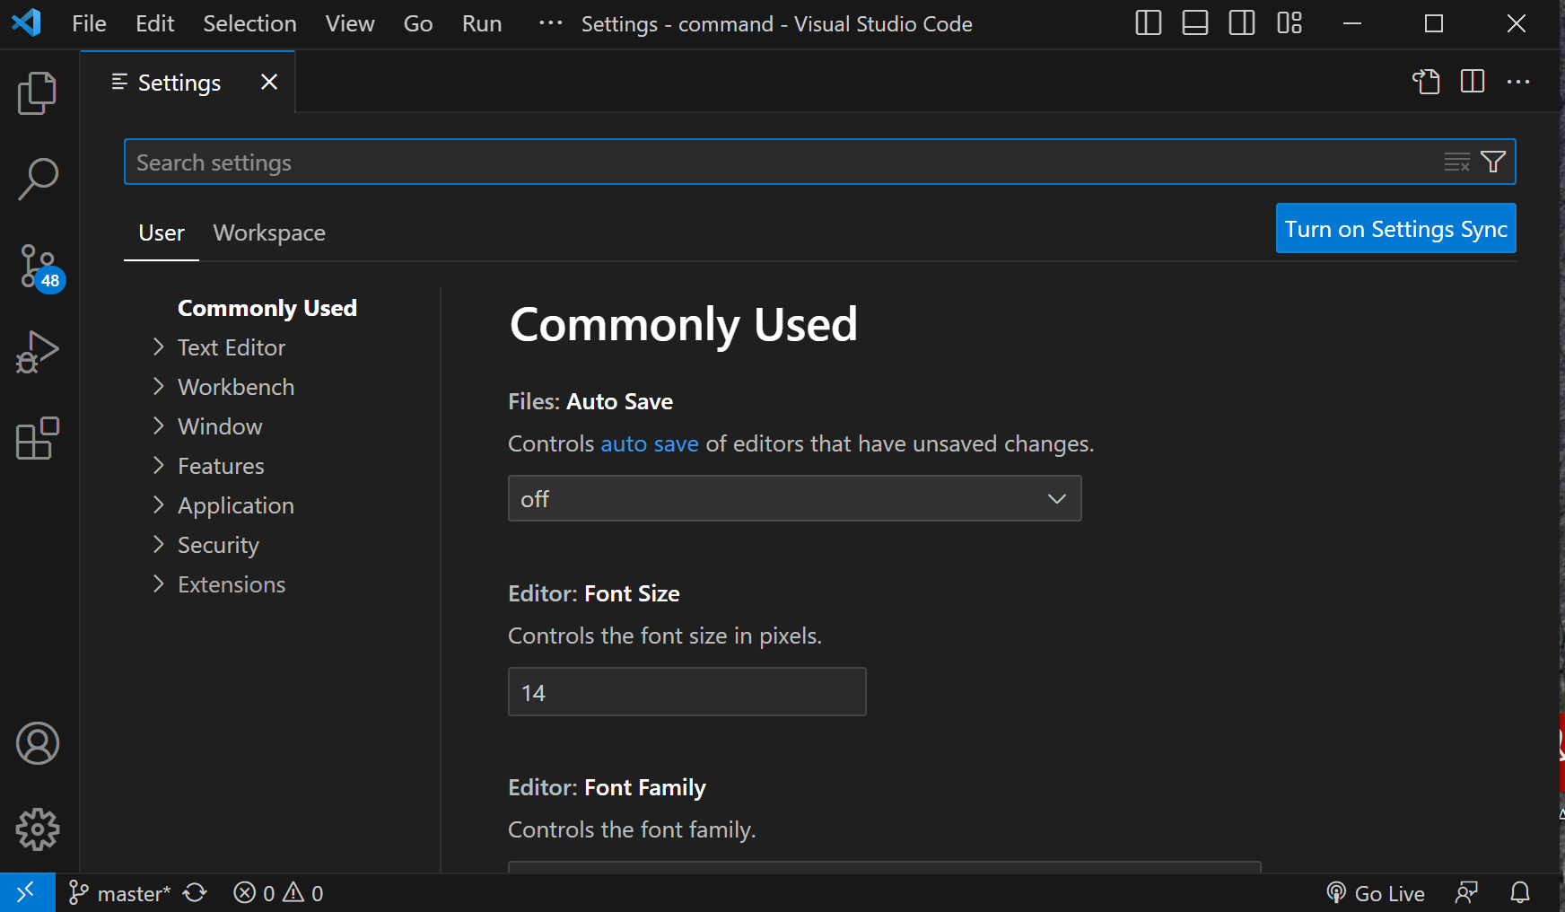Open the Run menu
This screenshot has width=1565, height=912.
coord(482,23)
